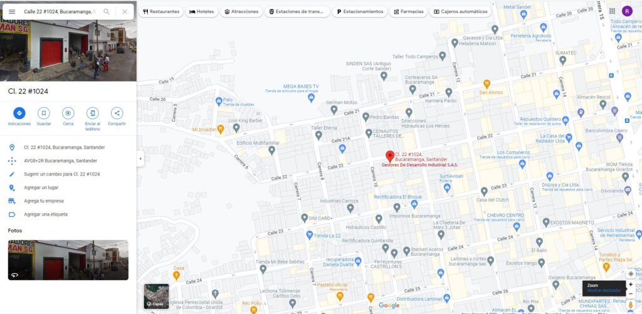Select the Industrias Carroza marker
This screenshot has height=314, width=642.
(x=350, y=208)
